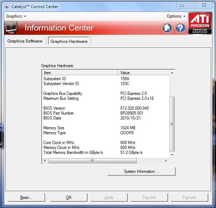
Task: Select the Total Memory Bandwidth row
Action: 105,152
